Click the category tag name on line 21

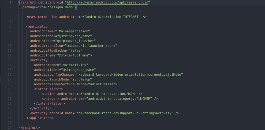point(51,99)
